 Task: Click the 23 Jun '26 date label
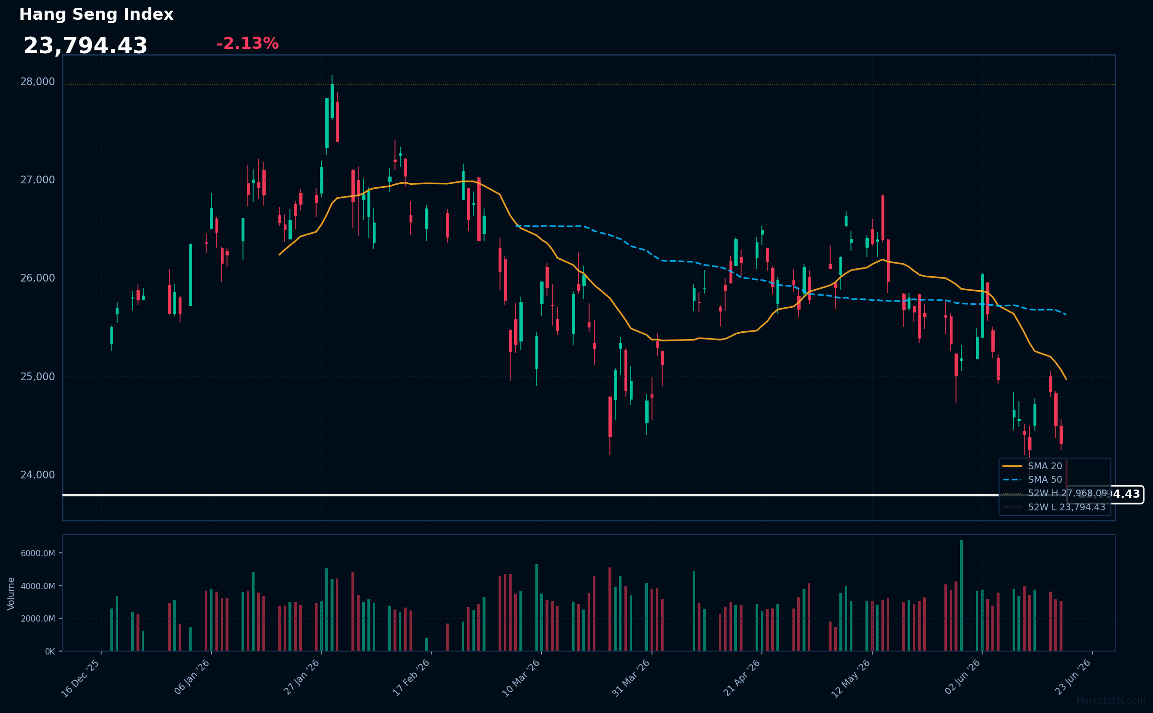click(1072, 678)
